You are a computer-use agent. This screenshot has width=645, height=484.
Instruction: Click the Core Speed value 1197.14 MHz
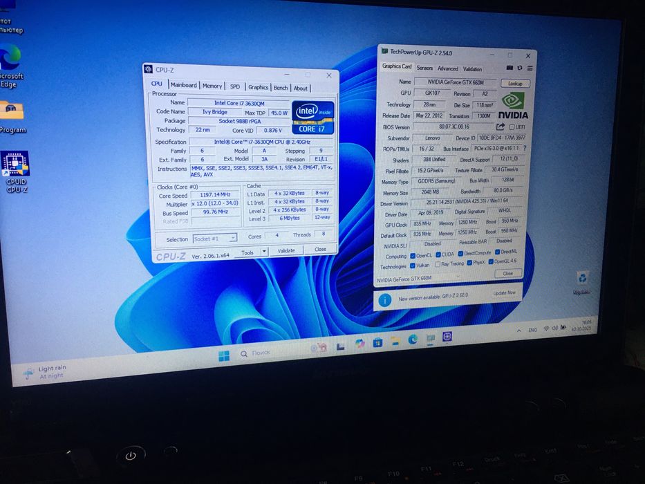pos(215,195)
